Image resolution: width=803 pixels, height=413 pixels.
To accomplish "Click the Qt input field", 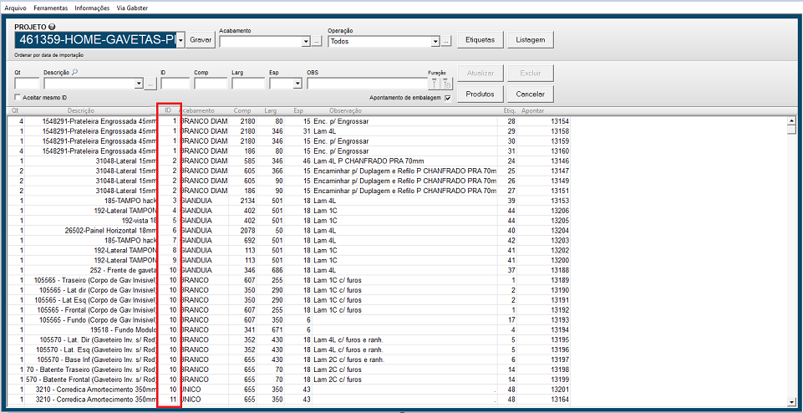I will [27, 84].
